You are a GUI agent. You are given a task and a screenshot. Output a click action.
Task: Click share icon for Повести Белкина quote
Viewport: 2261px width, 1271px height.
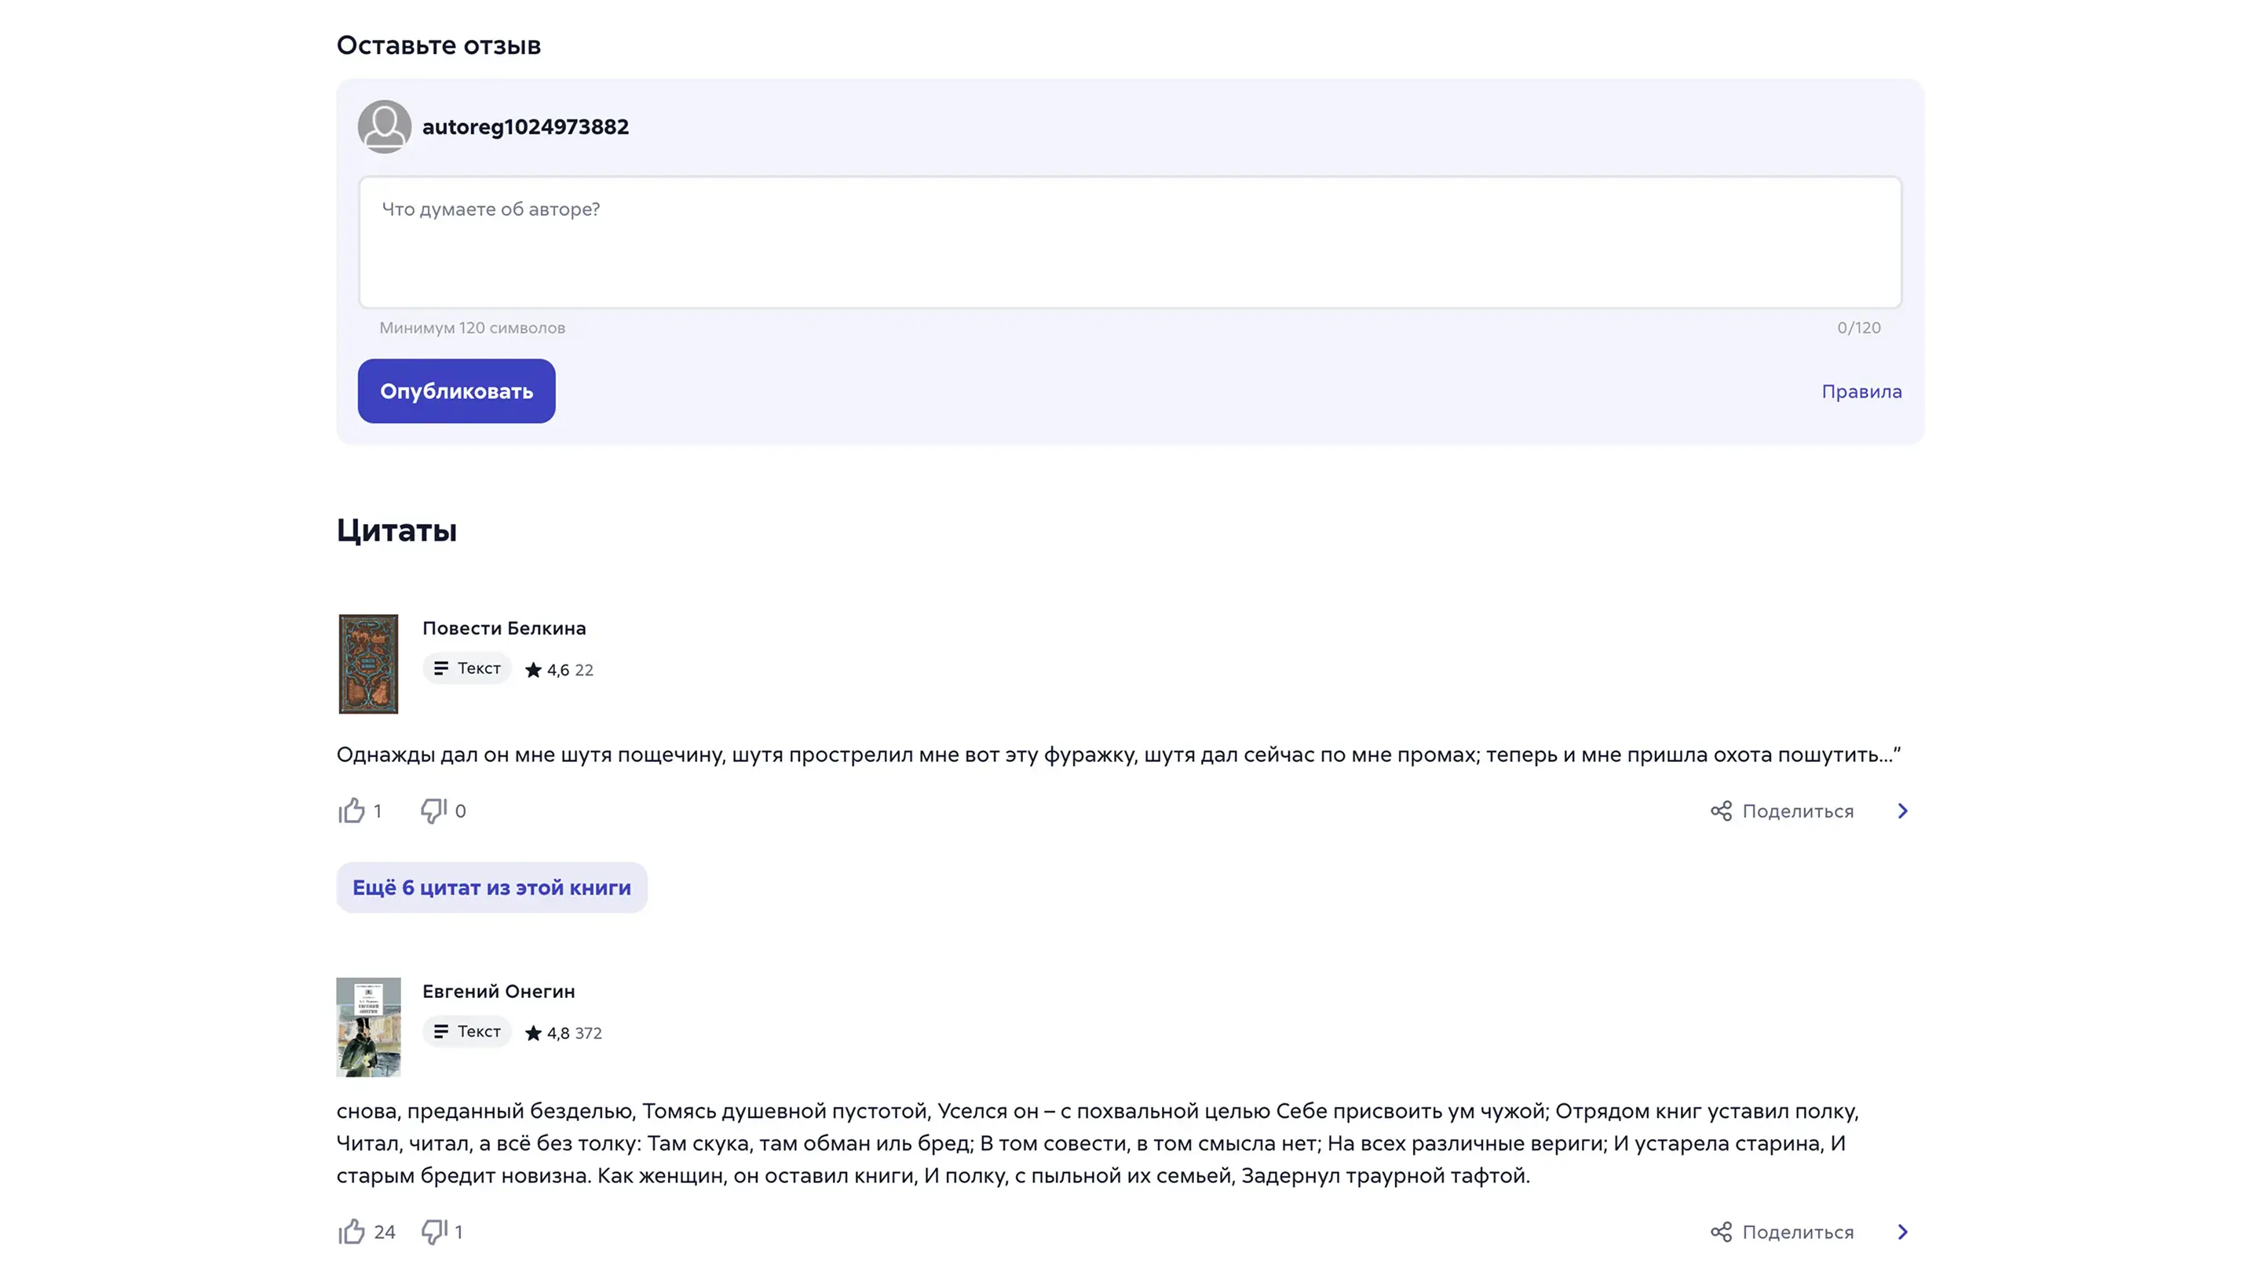pos(1721,811)
